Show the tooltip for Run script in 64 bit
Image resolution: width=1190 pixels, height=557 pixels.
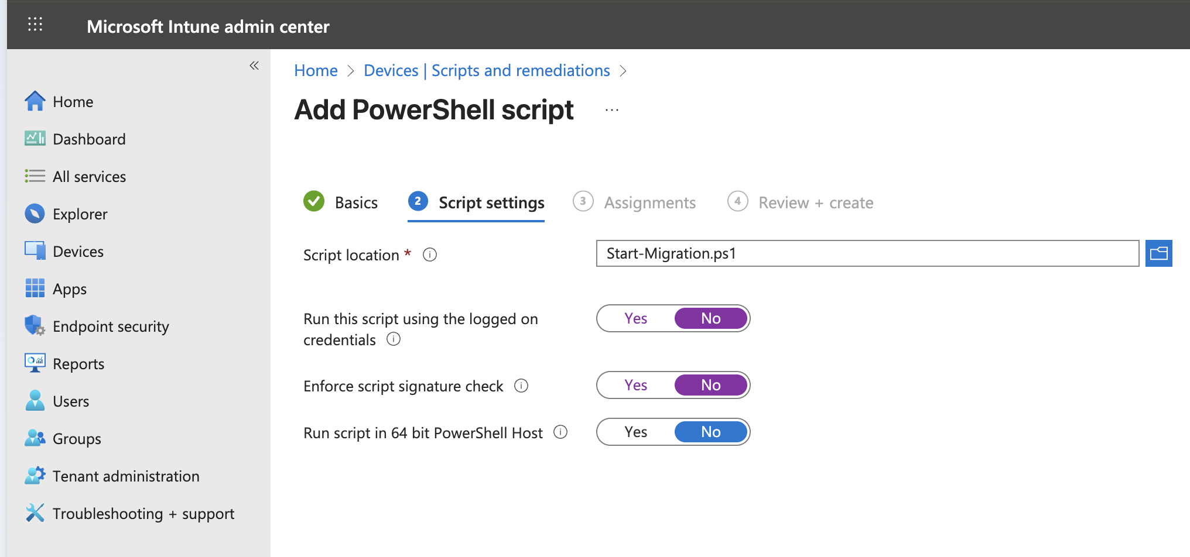[x=560, y=432]
